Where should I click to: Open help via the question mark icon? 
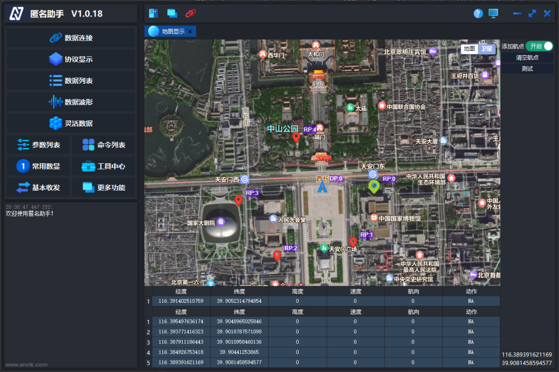click(478, 13)
